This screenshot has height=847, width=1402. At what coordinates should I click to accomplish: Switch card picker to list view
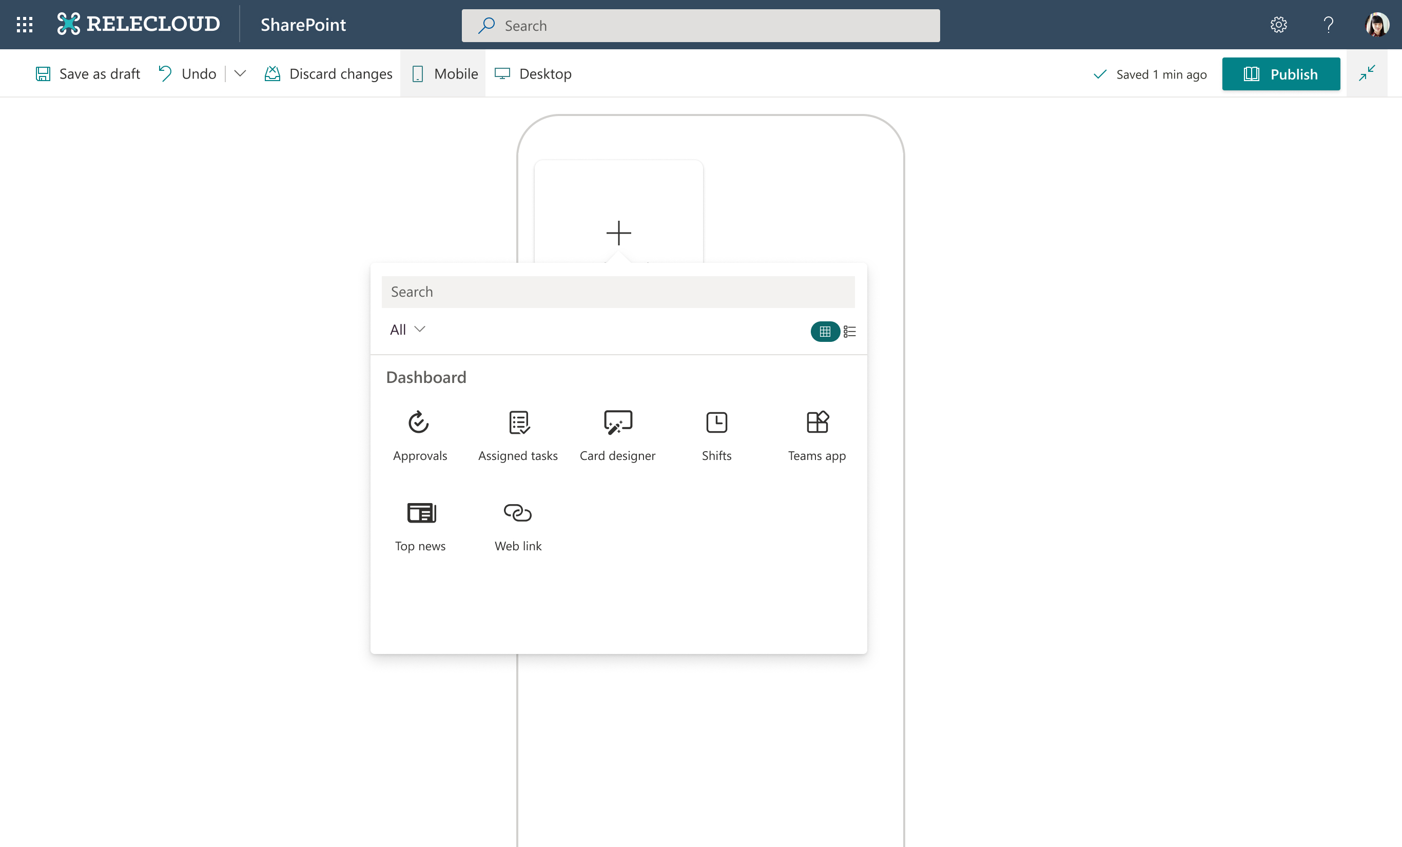(x=849, y=331)
